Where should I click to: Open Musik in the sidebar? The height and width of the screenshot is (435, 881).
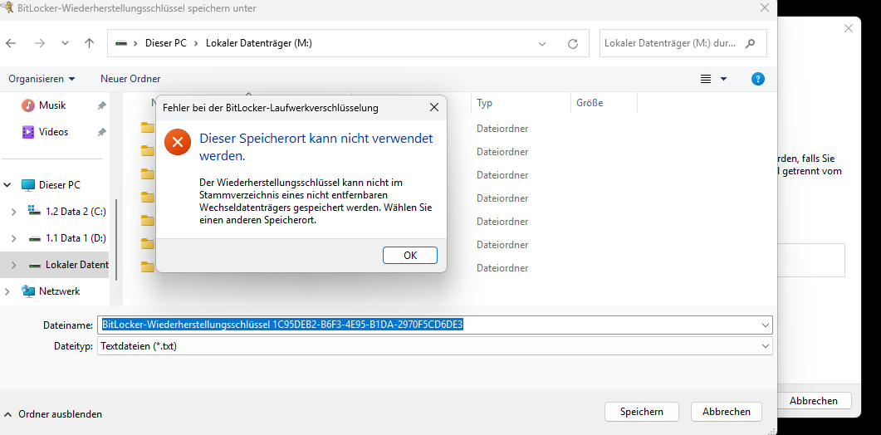click(x=52, y=105)
